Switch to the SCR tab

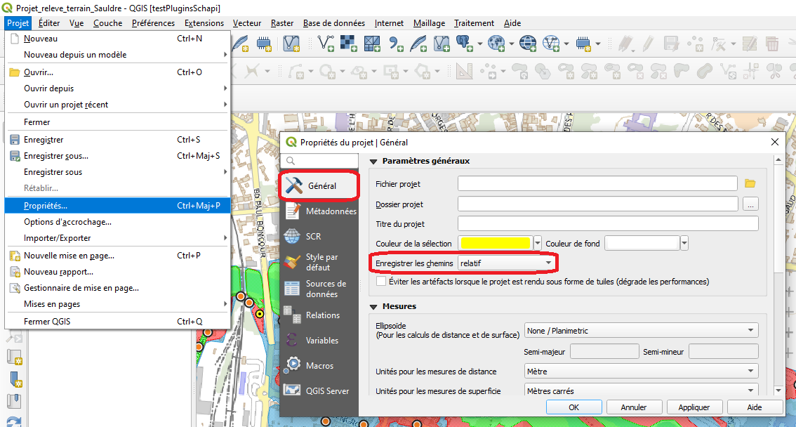(x=319, y=236)
